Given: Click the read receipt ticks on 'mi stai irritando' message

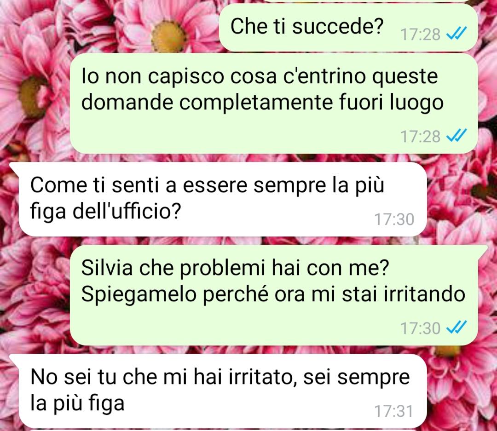Looking at the screenshot, I should pyautogui.click(x=457, y=327).
